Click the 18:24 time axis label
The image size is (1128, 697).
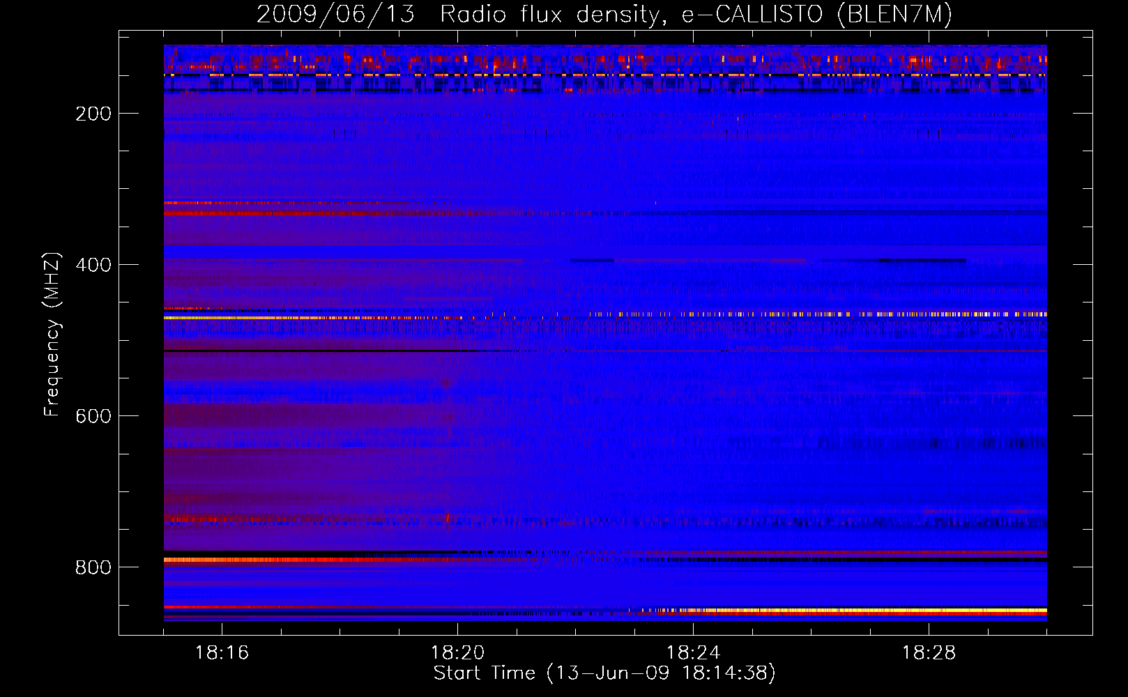[x=693, y=652]
